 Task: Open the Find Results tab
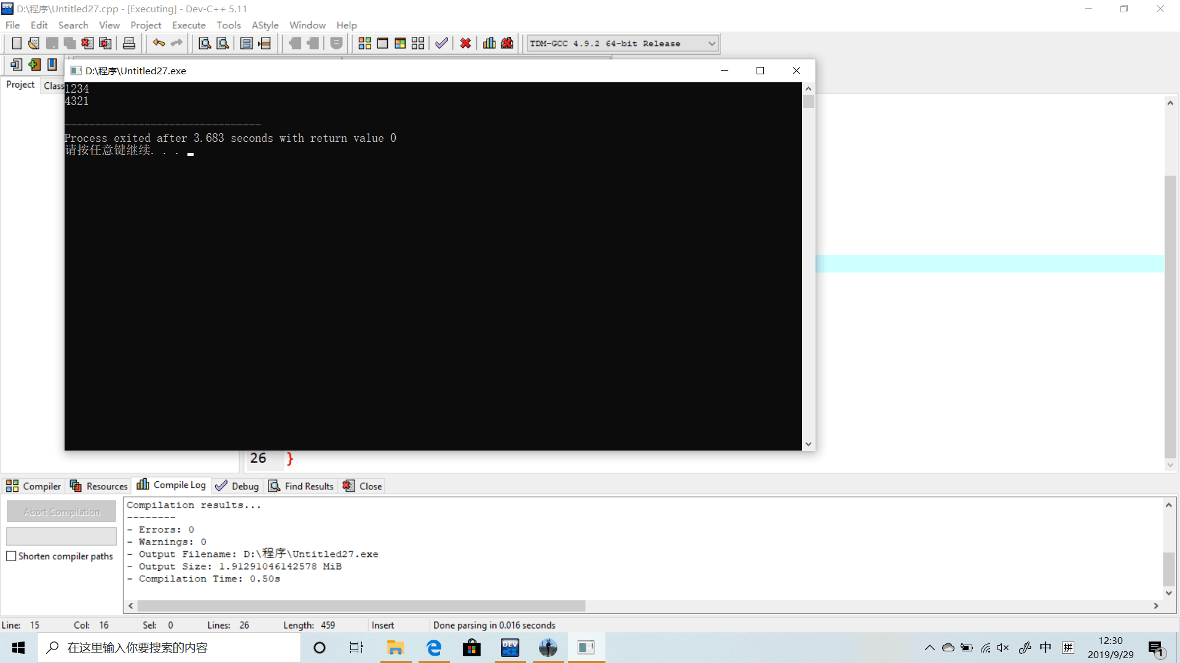coord(301,486)
